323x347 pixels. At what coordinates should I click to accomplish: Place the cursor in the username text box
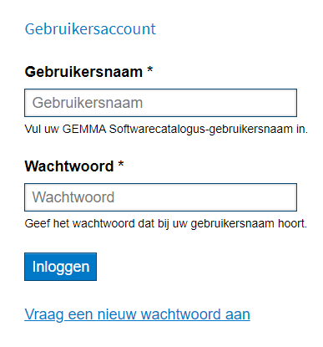click(160, 103)
